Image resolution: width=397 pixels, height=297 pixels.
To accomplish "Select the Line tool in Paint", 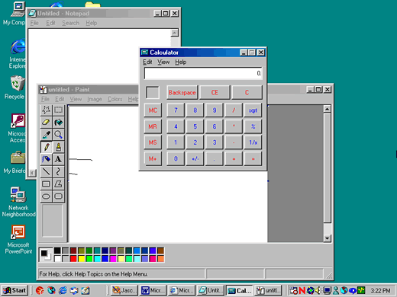I will tap(46, 171).
